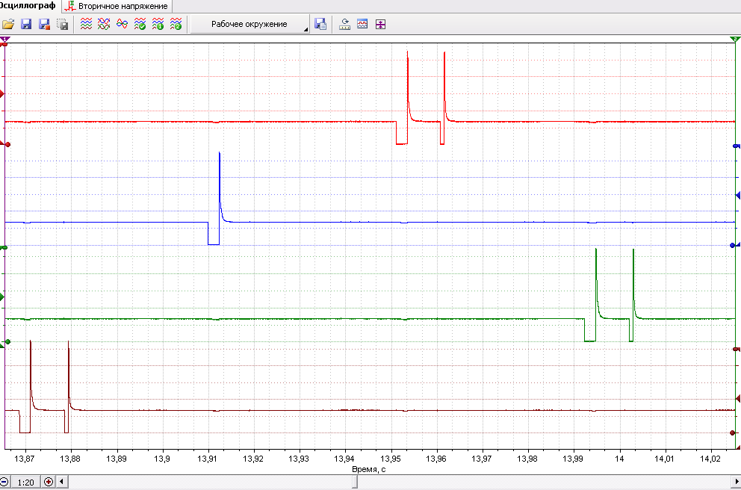Click the purple vertical align arrows icon

(x=380, y=24)
